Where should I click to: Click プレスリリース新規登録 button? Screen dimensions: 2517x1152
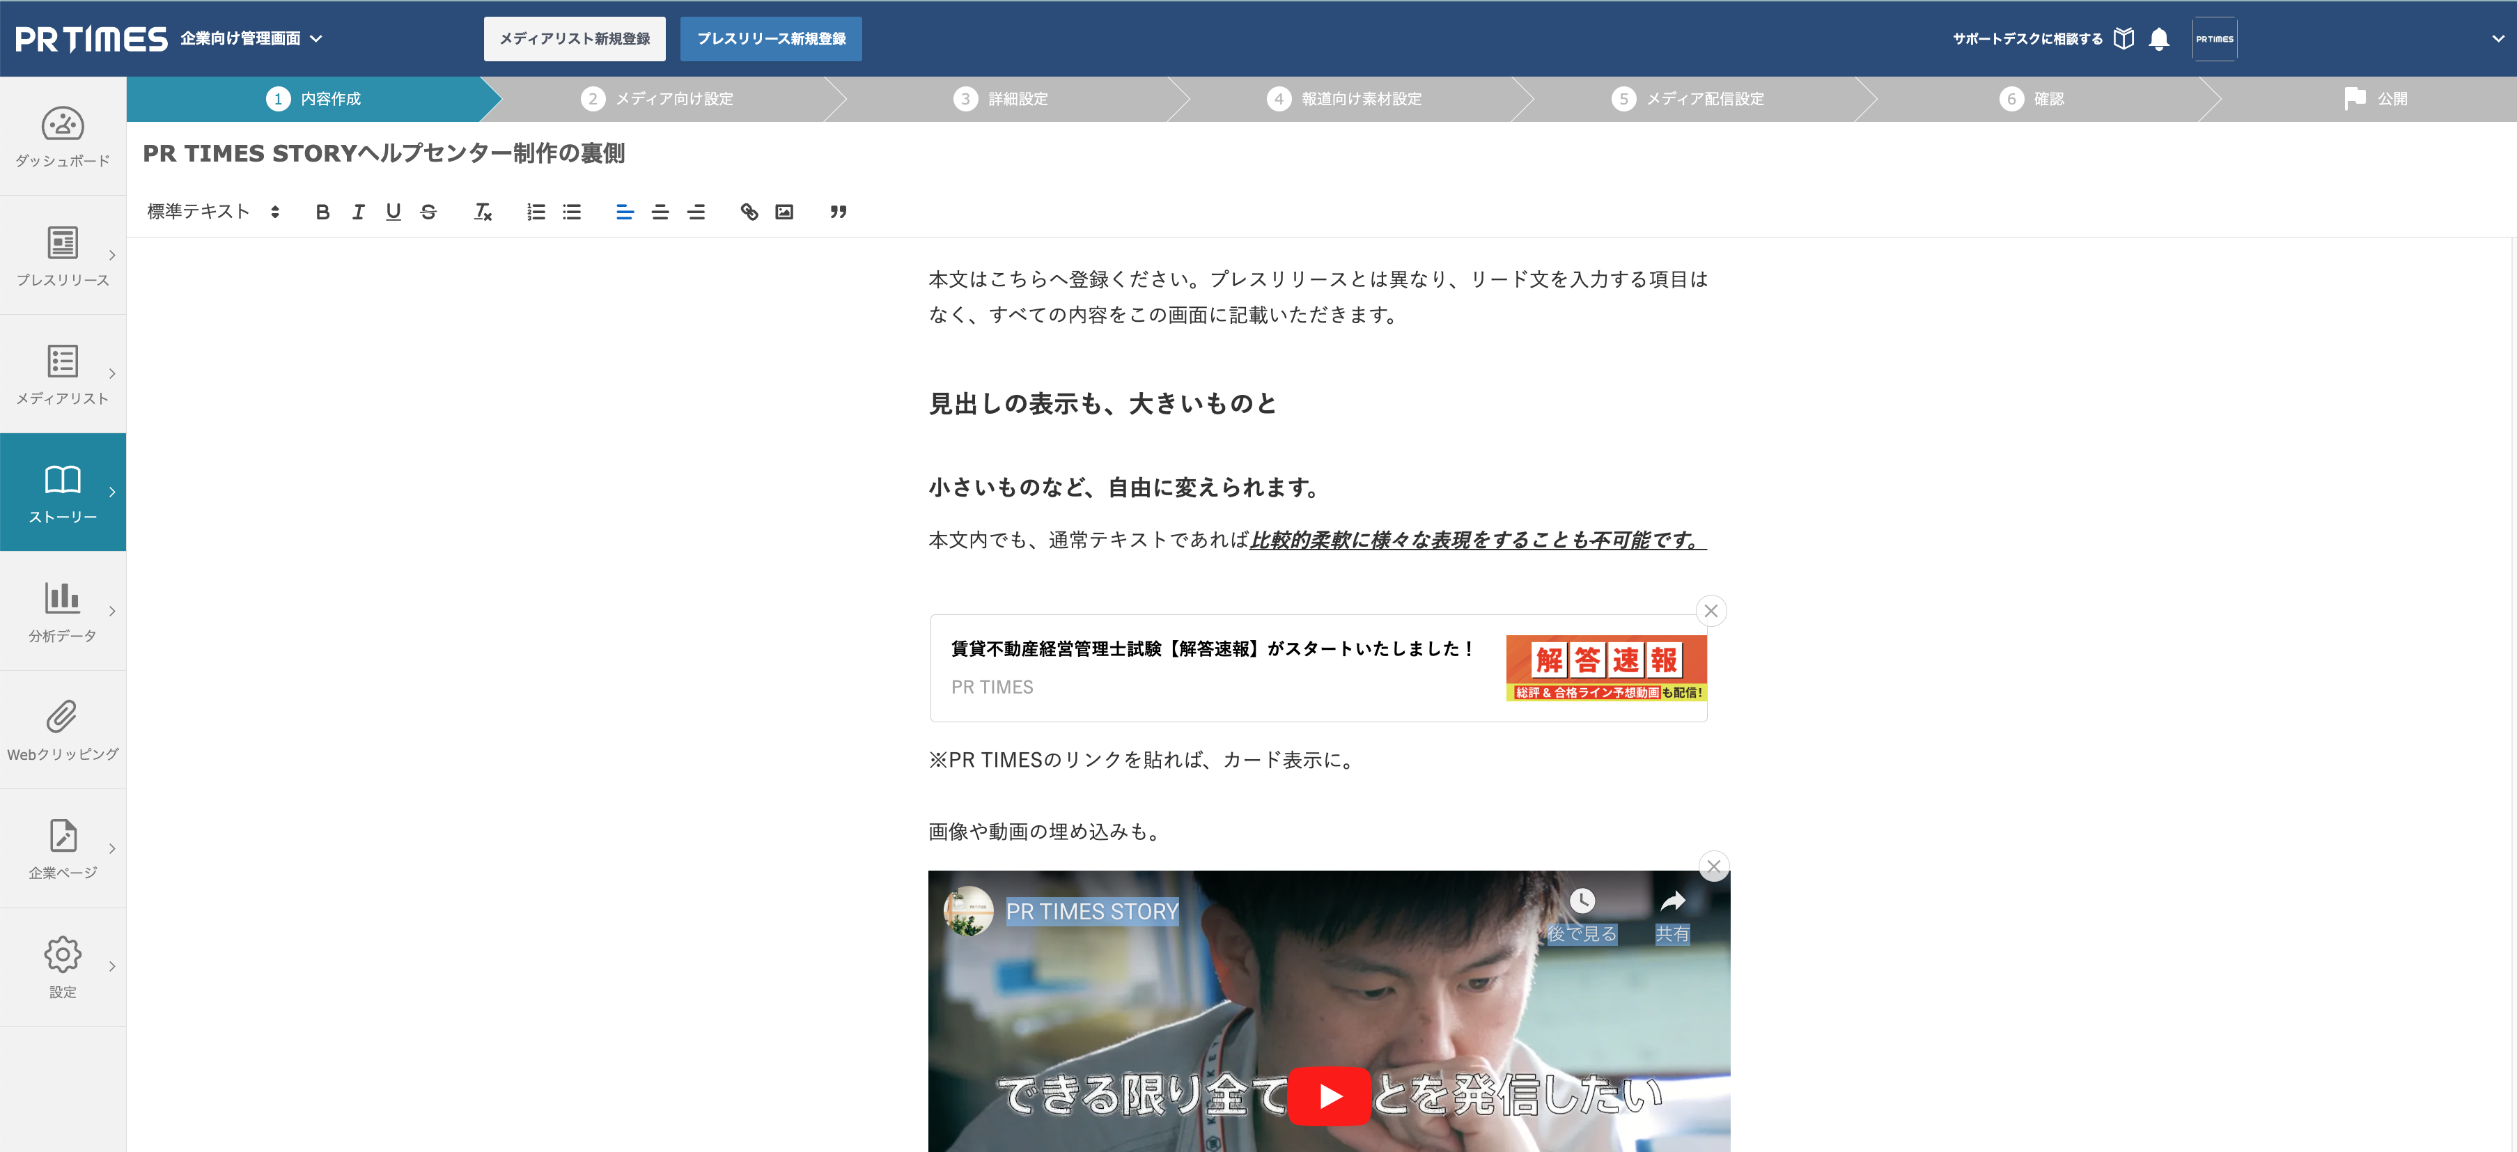coord(771,39)
